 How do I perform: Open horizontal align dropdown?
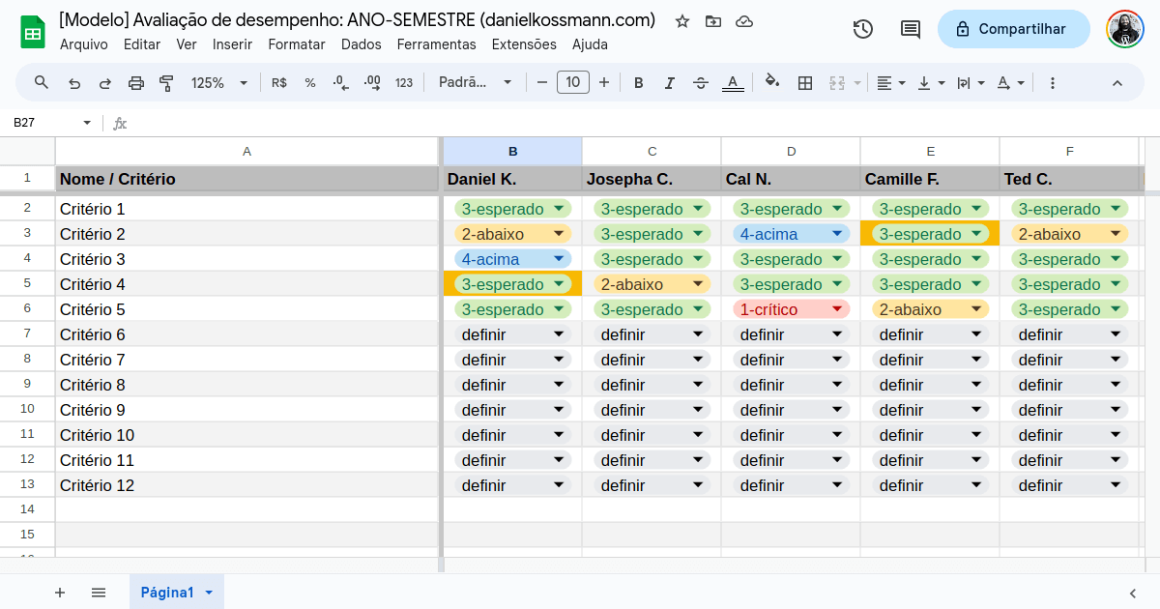tap(891, 83)
